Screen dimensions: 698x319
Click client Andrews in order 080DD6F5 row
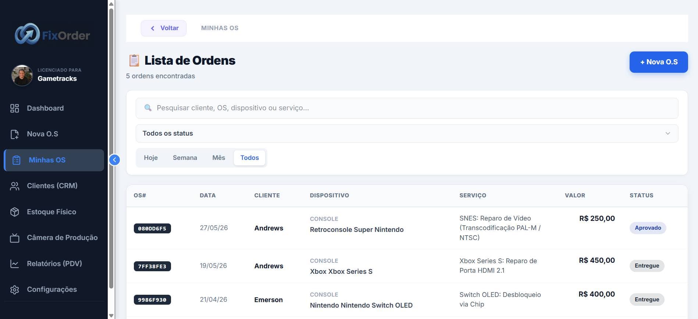(x=269, y=228)
